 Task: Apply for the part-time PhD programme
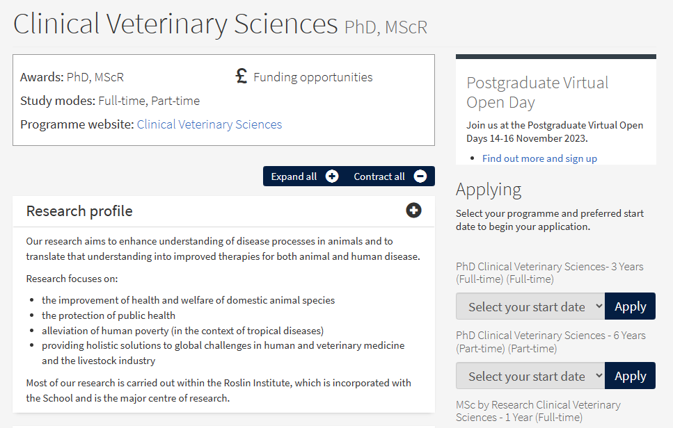pyautogui.click(x=630, y=376)
